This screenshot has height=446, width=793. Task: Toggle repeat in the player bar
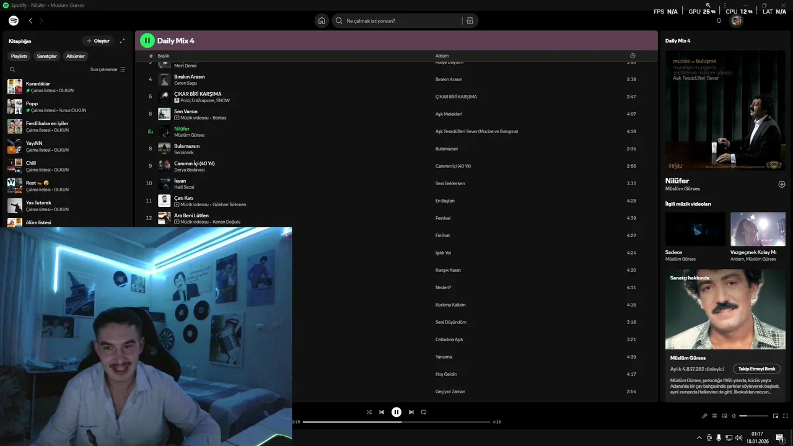(x=424, y=412)
